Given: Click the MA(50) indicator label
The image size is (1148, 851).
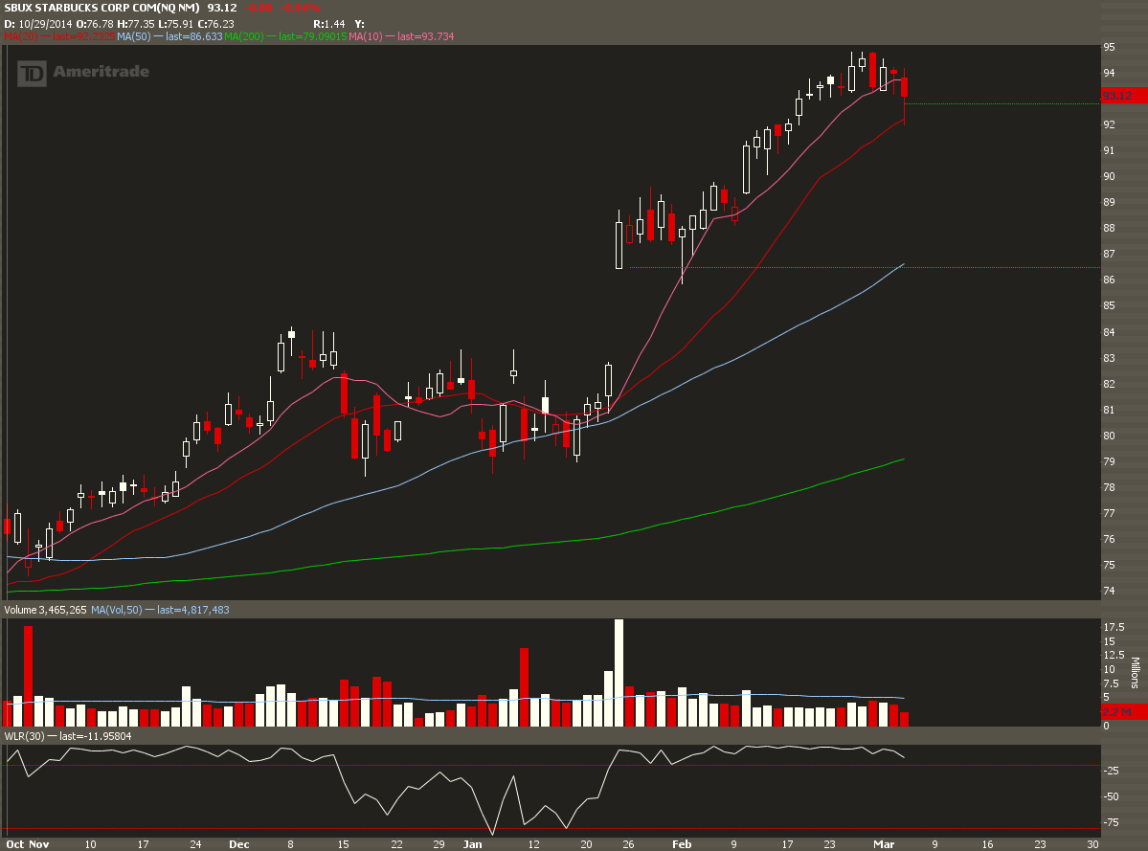Looking at the screenshot, I should pos(133,36).
